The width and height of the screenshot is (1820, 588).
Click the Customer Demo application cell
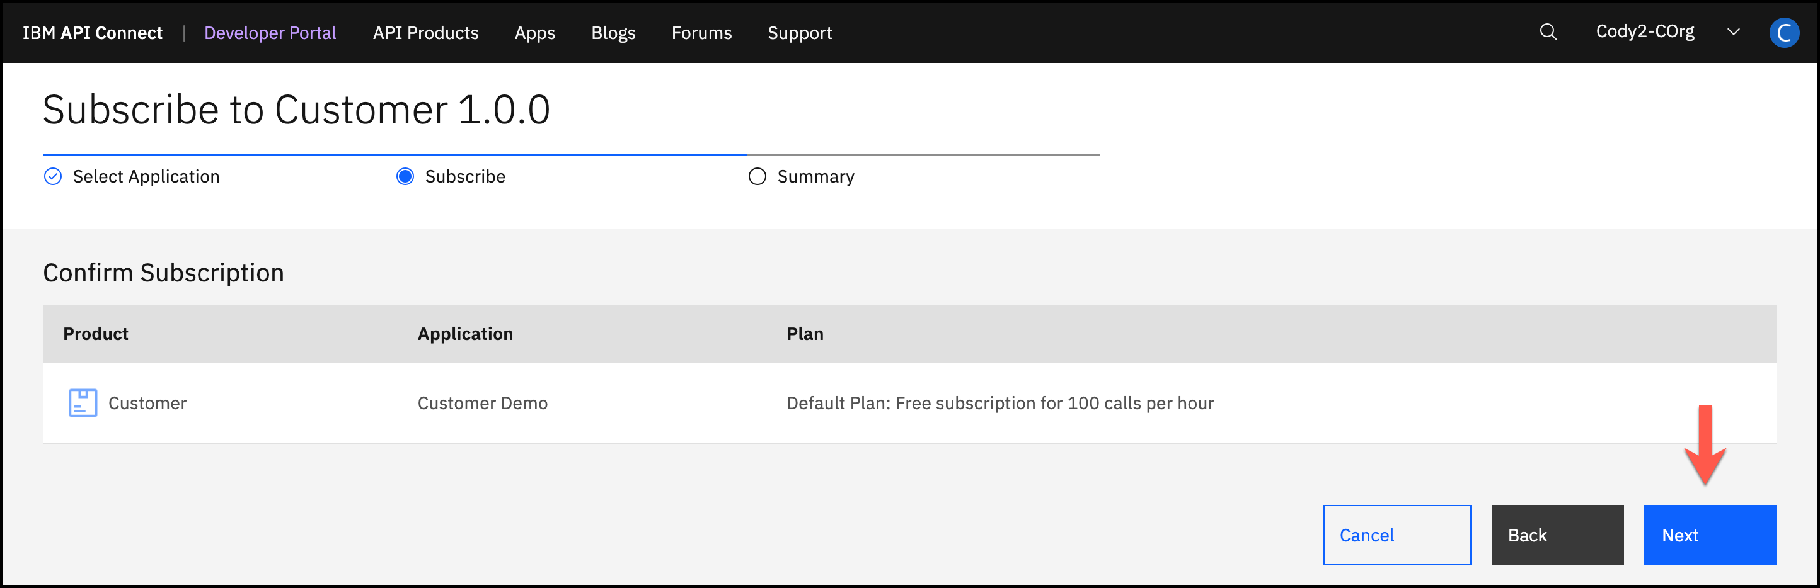click(482, 403)
